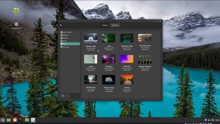This screenshot has height=124, width=220.
Task: Choose the Venice wallpaper thumbnail
Action: (127, 80)
